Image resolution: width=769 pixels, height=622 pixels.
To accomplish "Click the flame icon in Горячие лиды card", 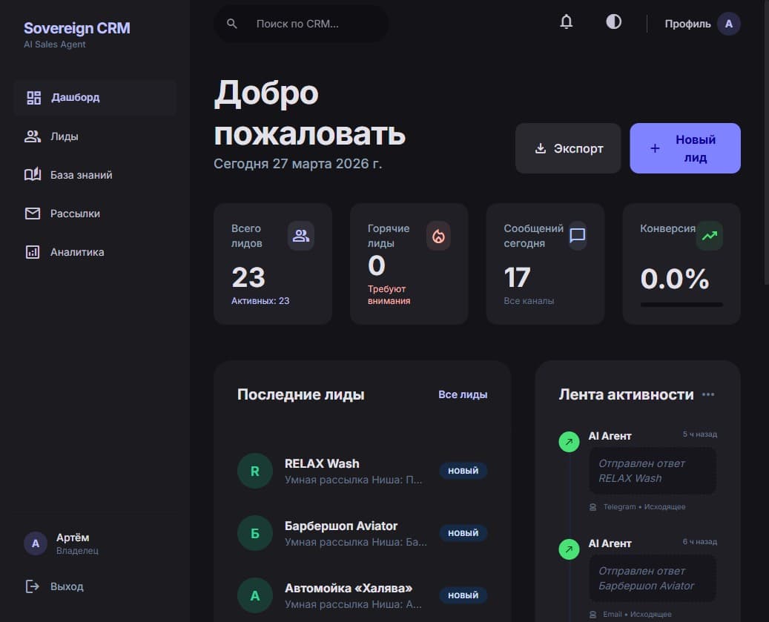I will pos(438,236).
